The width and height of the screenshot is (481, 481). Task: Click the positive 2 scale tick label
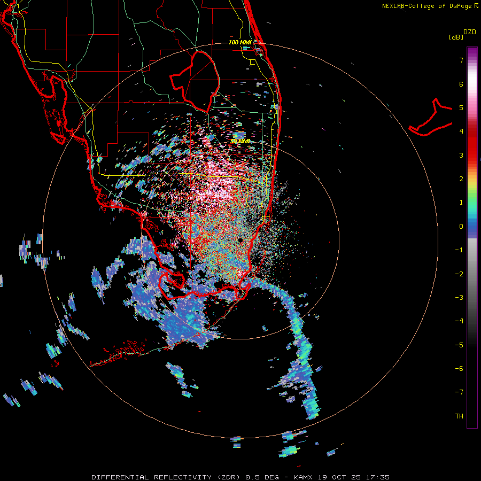[x=461, y=179]
